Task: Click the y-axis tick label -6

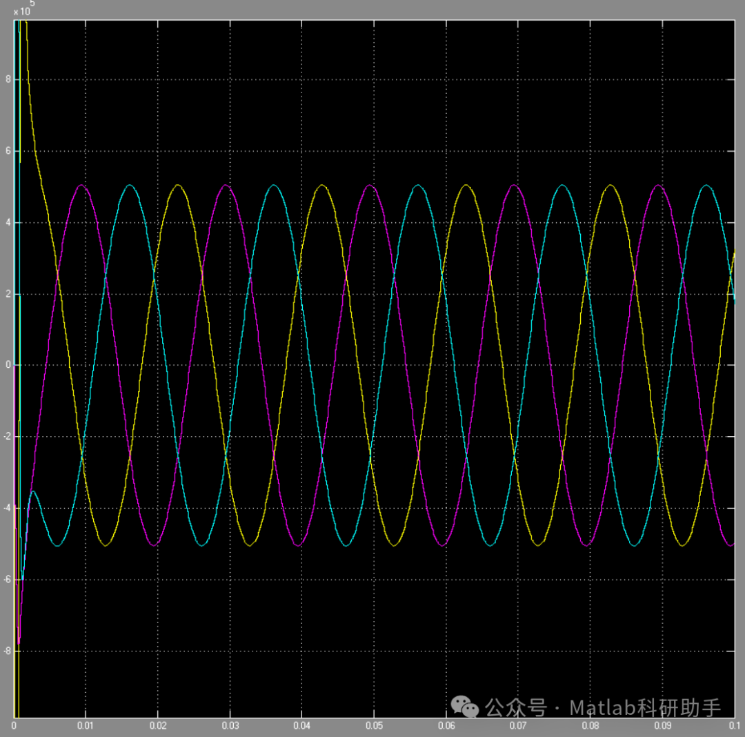Action: click(7, 579)
